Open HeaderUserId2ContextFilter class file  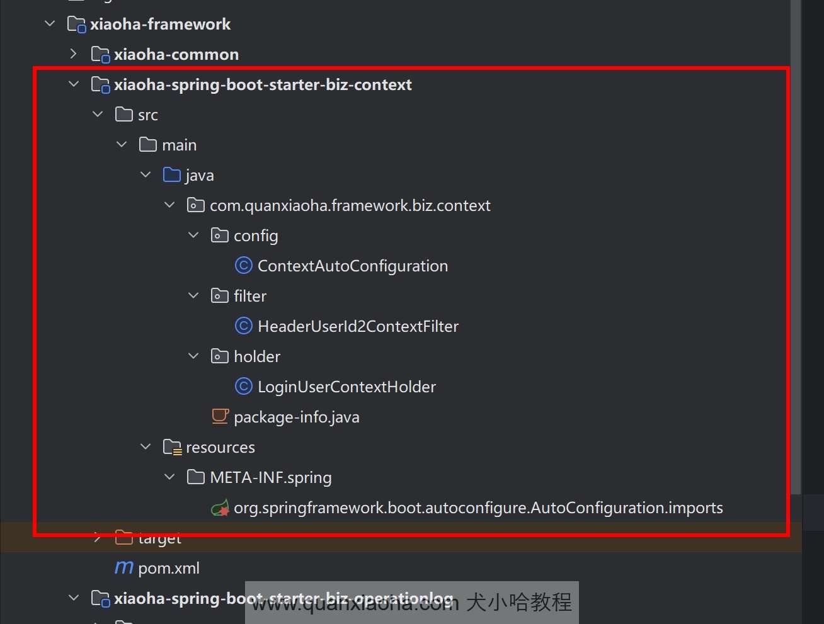point(358,327)
